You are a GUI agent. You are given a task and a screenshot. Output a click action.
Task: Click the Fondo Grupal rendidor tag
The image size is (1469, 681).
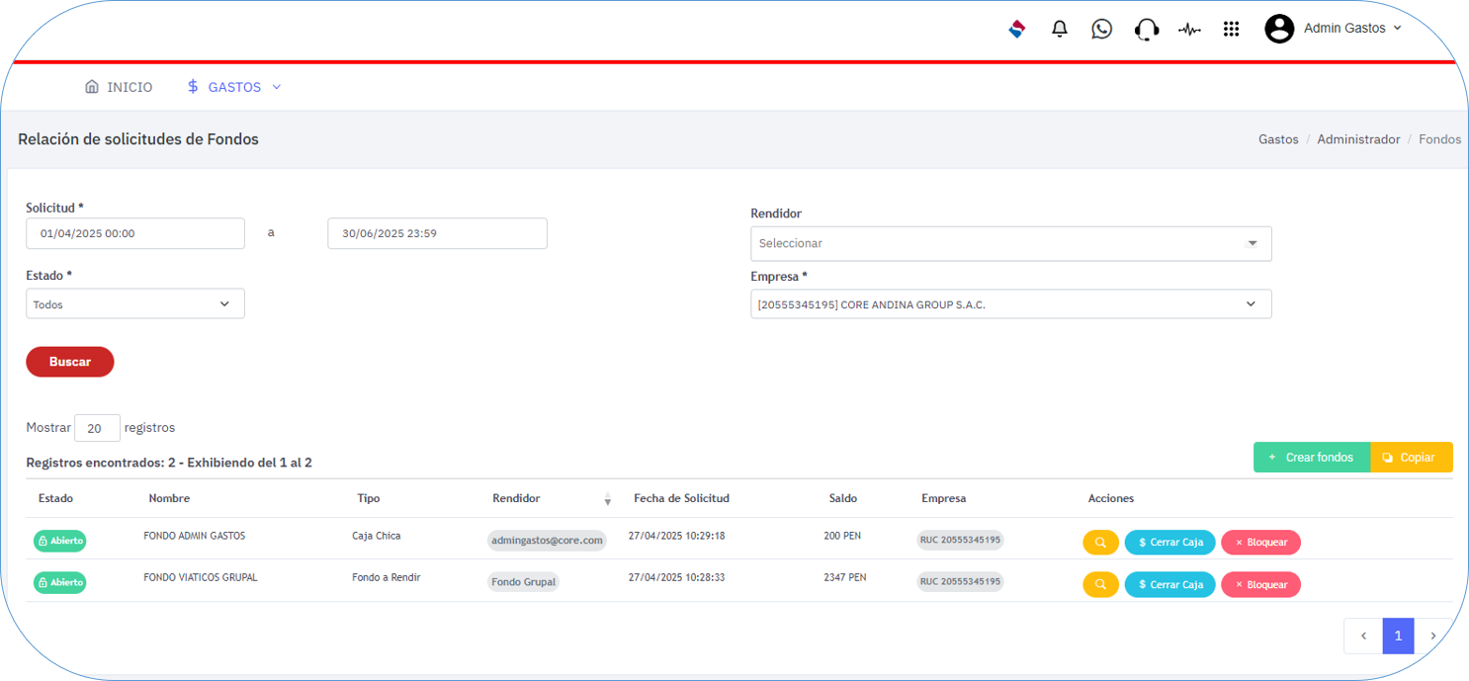(524, 582)
